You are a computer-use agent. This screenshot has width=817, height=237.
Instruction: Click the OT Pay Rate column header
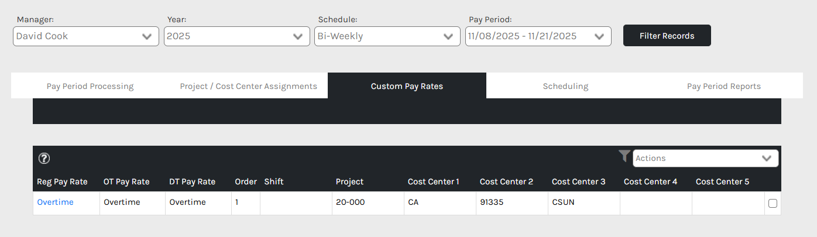pos(126,182)
